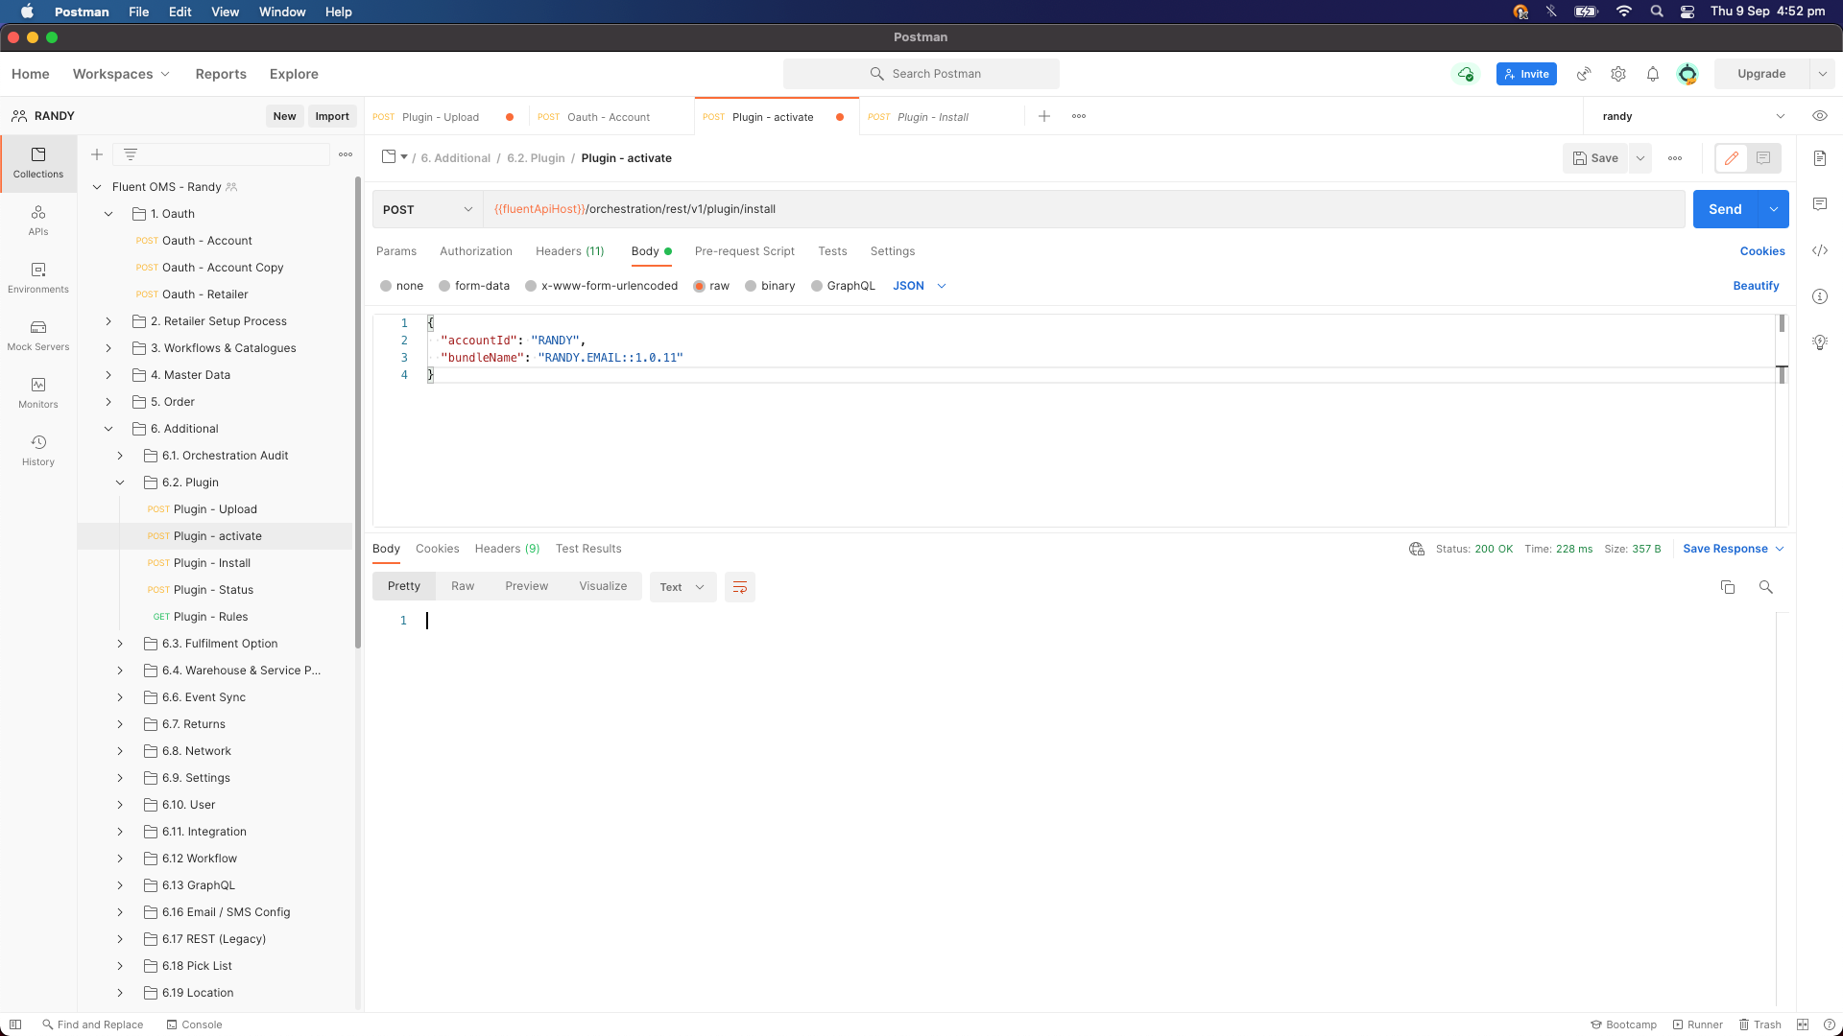This screenshot has height=1036, width=1843.
Task: Expand the 6.3. Fulfilment Option folder
Action: pos(120,644)
